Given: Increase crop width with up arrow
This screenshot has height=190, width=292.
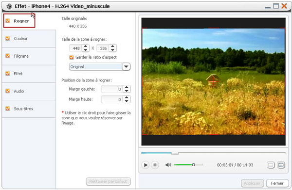Looking at the screenshot, I should coord(85,47).
